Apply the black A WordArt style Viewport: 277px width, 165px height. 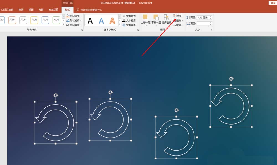90,21
